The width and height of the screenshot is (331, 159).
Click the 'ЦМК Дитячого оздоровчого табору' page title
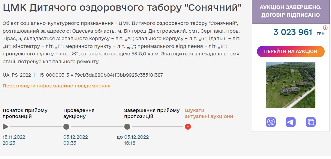pyautogui.click(x=122, y=8)
